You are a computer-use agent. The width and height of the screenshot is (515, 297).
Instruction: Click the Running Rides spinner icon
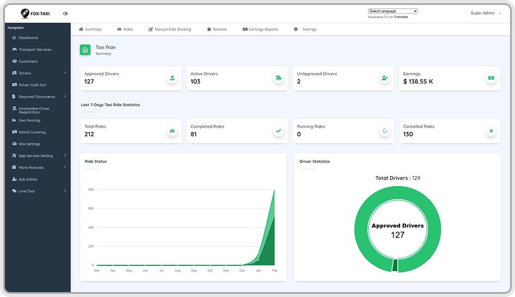click(x=384, y=131)
